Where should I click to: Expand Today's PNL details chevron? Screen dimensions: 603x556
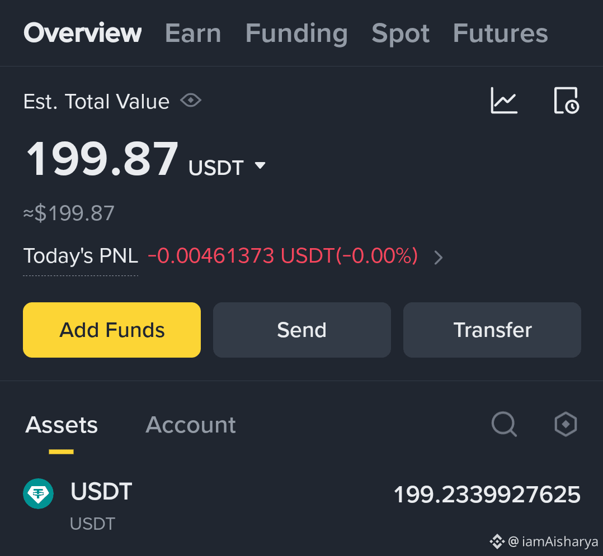(439, 258)
